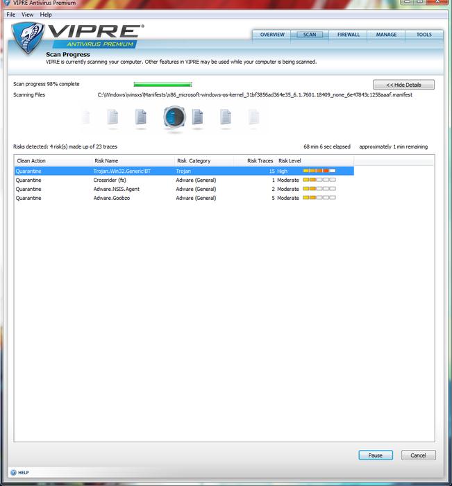Click the VIPRE title bar application icon
Screen dimensions: 452x486
click(6, 3)
